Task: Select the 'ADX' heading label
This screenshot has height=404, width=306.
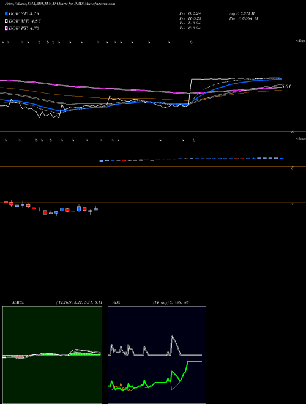Action: [x=116, y=302]
